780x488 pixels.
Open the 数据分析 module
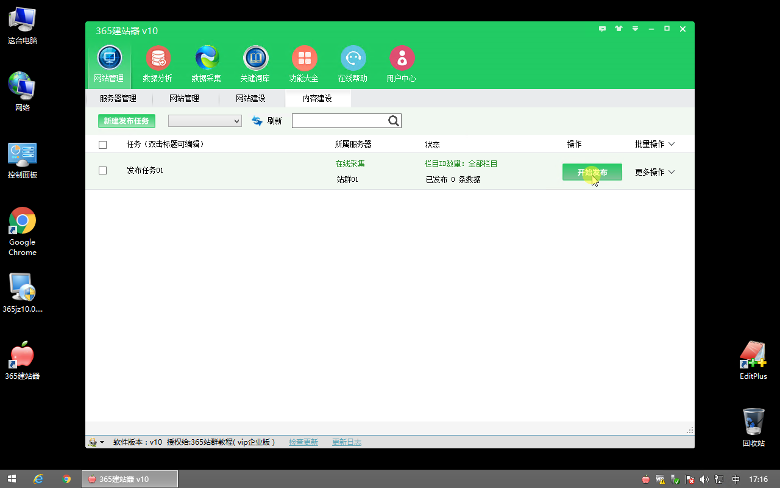[158, 65]
